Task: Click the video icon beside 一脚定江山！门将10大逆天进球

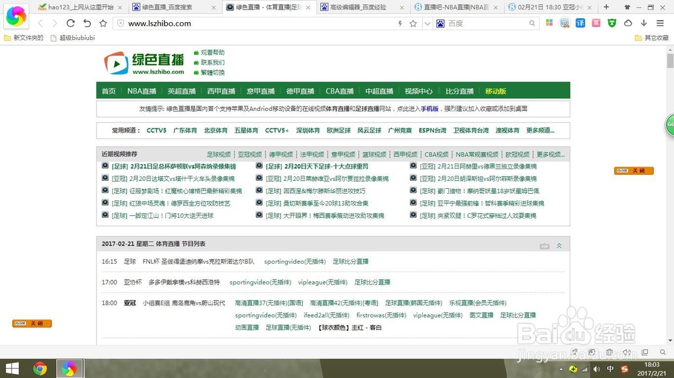Action: point(105,215)
